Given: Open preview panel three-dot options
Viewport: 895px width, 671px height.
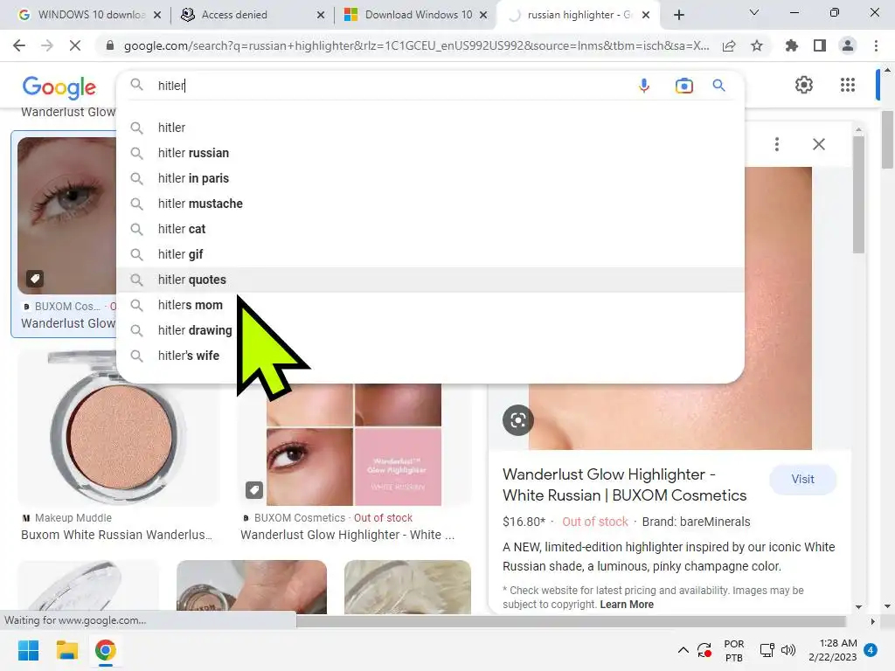Looking at the screenshot, I should [776, 144].
